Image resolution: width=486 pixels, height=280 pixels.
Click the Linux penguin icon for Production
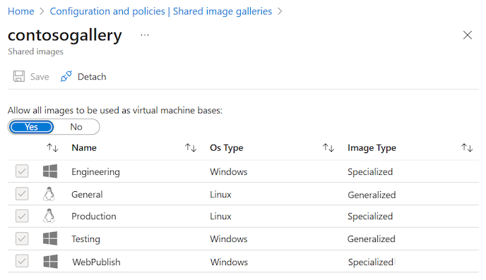49,216
